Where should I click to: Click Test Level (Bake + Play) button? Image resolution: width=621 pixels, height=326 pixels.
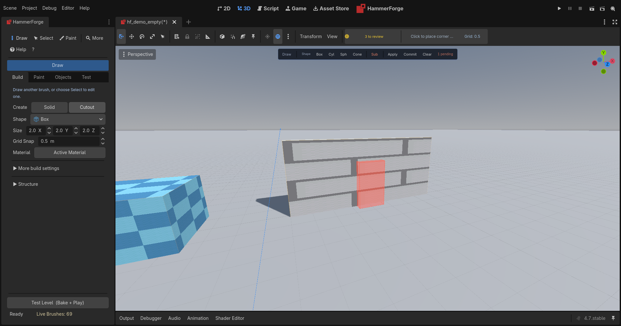(58, 303)
